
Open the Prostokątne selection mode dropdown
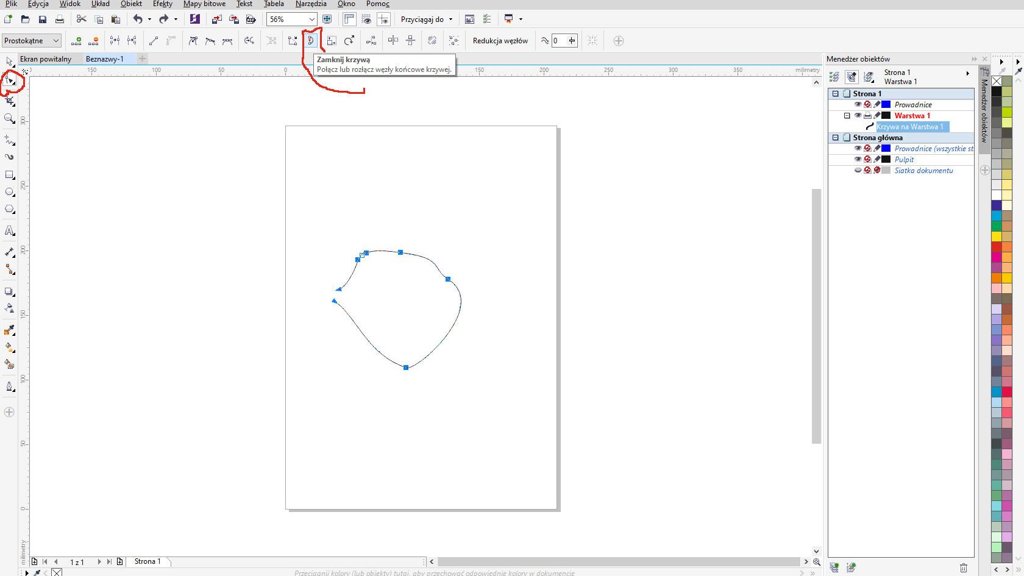point(56,41)
